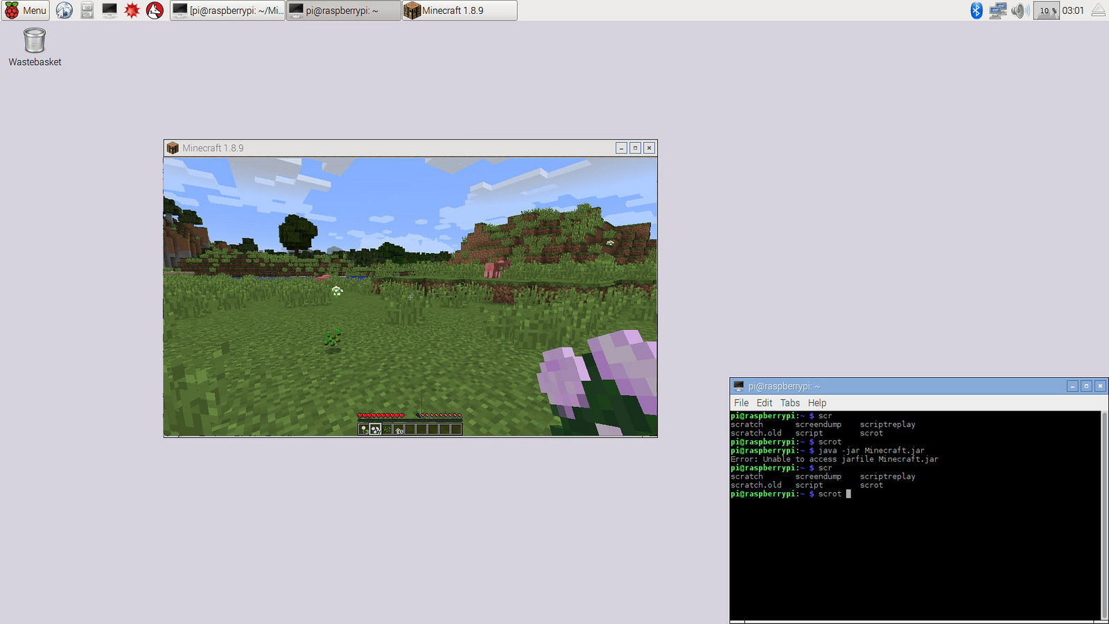The width and height of the screenshot is (1109, 624).
Task: Open the terminal File menu
Action: [741, 403]
